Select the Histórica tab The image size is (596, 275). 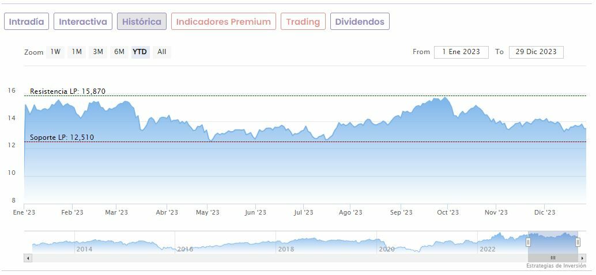142,22
